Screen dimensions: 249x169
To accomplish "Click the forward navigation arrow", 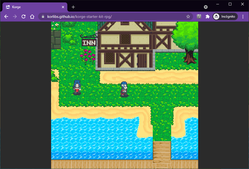I will point(15,16).
